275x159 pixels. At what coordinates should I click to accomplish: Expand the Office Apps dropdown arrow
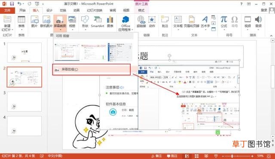click(132, 30)
